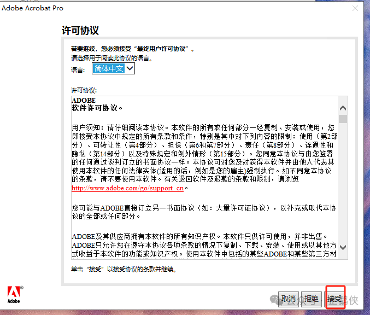The width and height of the screenshot is (370, 315).
Task: Open the 简体中文 language dropdown
Action: pyautogui.click(x=113, y=68)
